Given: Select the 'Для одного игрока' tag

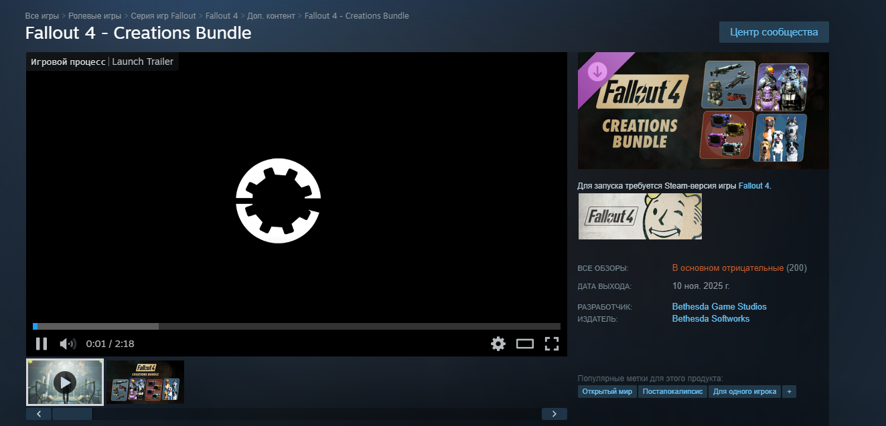Looking at the screenshot, I should (745, 391).
